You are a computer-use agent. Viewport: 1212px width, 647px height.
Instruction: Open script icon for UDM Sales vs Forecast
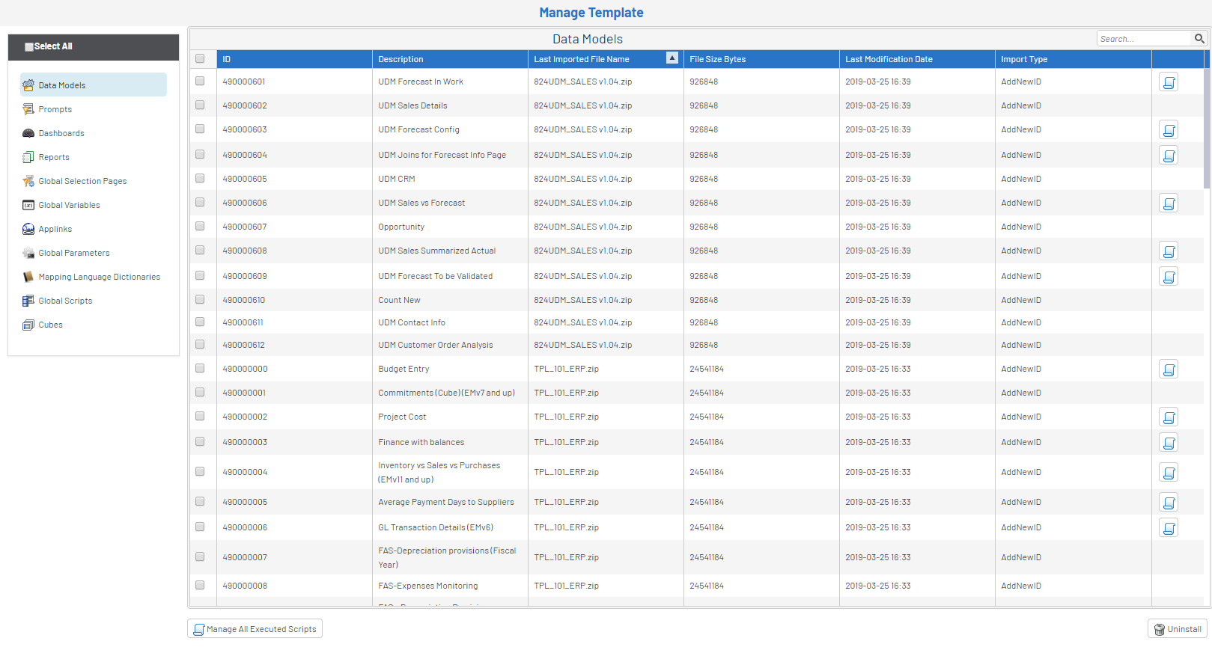[x=1168, y=203]
